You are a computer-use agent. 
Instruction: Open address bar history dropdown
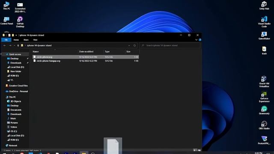point(129,46)
